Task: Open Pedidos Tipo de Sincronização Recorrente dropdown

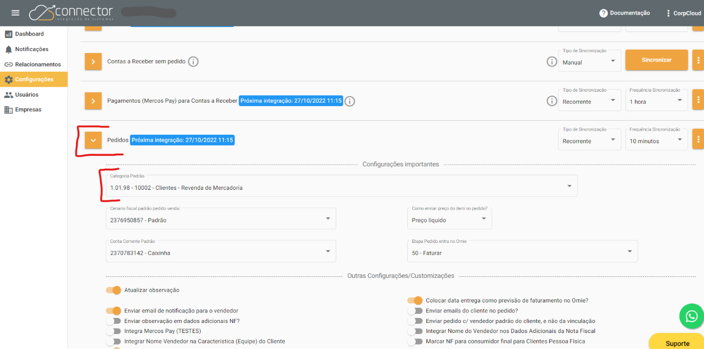Action: (589, 139)
